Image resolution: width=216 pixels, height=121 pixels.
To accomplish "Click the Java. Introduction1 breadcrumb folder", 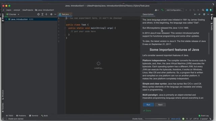I will coord(45,10).
